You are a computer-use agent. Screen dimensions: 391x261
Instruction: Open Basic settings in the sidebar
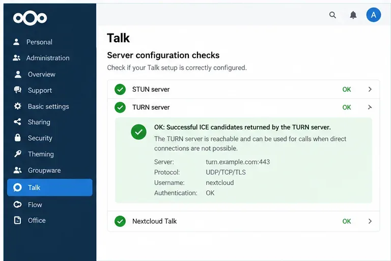(x=48, y=107)
